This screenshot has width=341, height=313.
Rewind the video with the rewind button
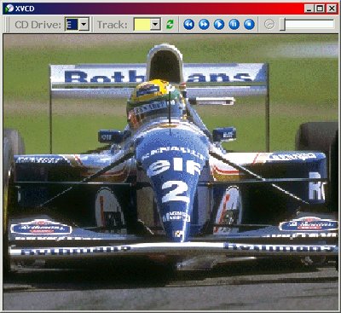point(188,25)
